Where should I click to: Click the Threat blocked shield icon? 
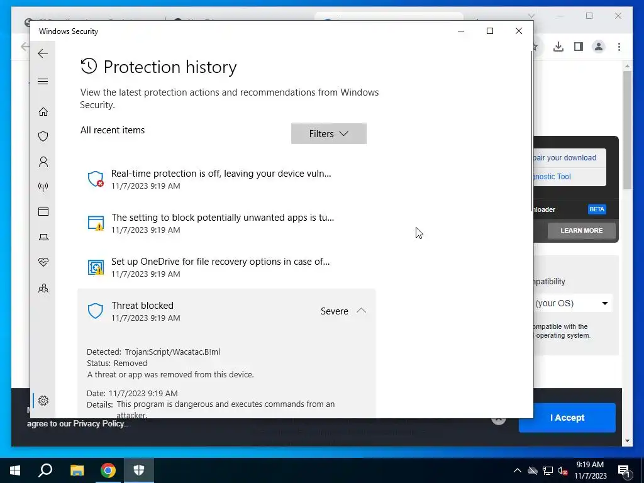[x=96, y=311]
